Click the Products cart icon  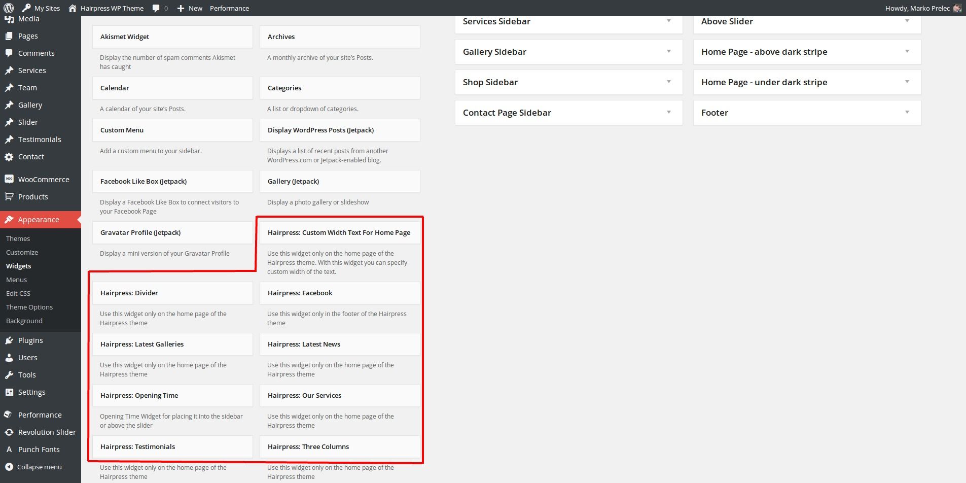9,197
